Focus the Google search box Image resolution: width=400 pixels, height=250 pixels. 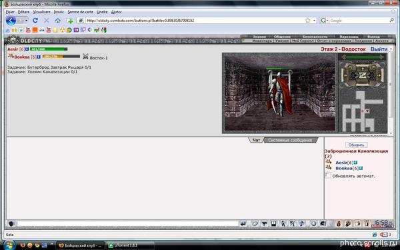click(x=359, y=21)
